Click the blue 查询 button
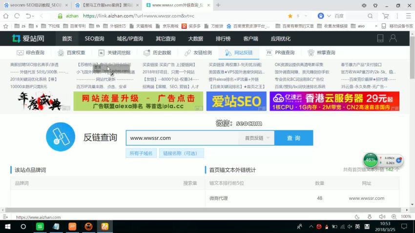 point(294,138)
